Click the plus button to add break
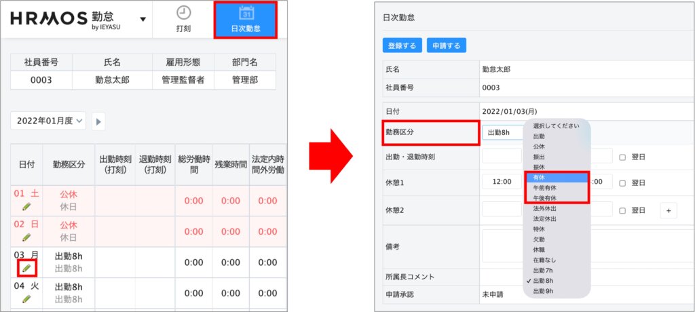This screenshot has height=312, width=695. pos(668,210)
